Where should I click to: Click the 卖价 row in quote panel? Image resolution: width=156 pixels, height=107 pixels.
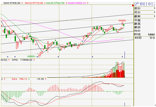coord(145,8)
